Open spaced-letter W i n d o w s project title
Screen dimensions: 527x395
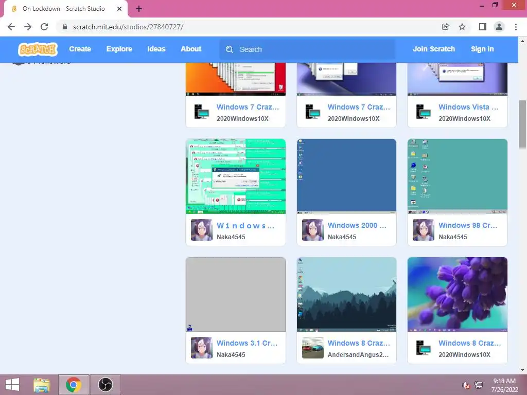pos(245,226)
